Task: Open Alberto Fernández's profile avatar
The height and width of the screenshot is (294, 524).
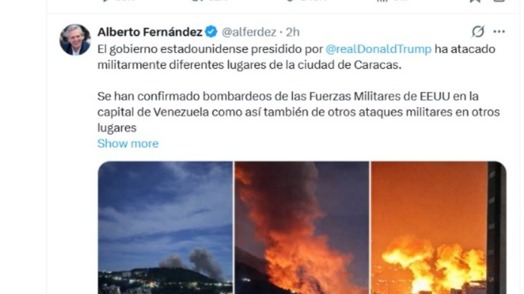Action: (75, 40)
